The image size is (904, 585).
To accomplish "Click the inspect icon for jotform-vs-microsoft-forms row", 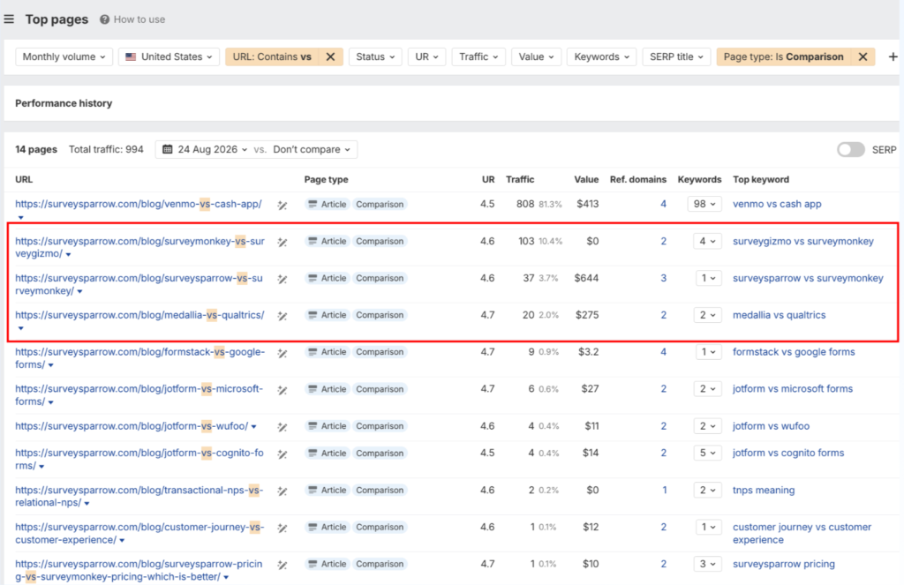I will pos(282,390).
